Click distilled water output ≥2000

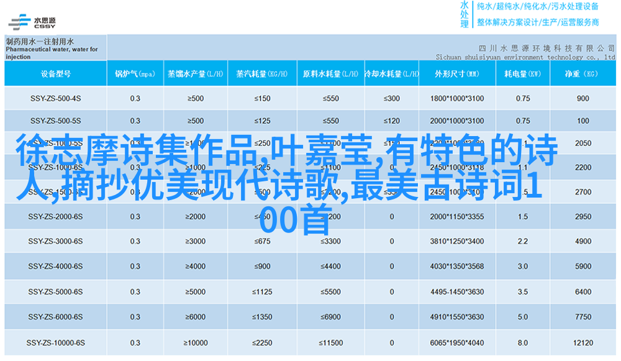click(x=195, y=217)
